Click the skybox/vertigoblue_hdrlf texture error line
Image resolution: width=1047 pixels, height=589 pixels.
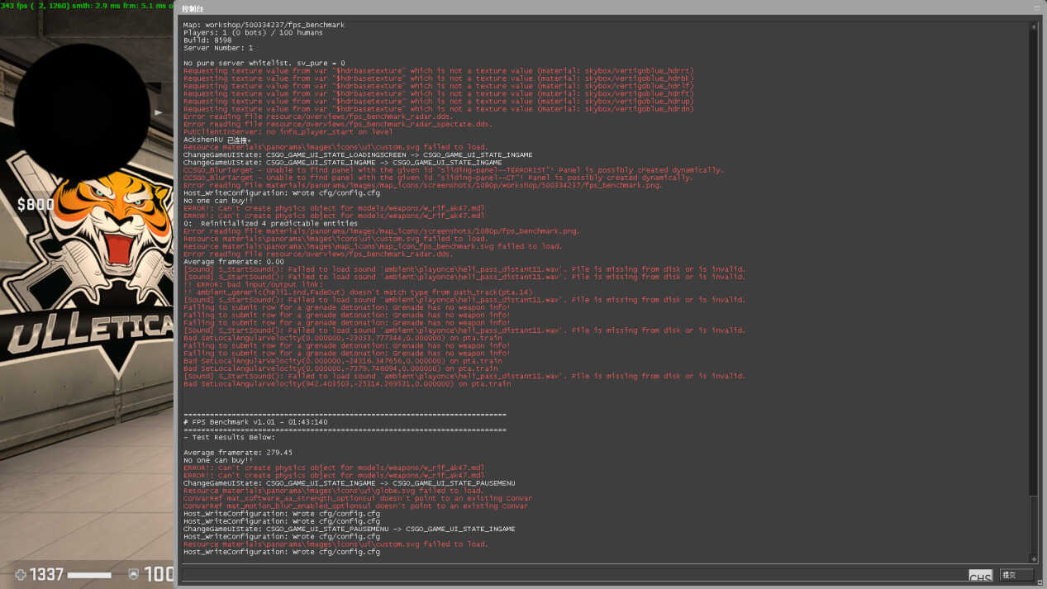point(439,86)
